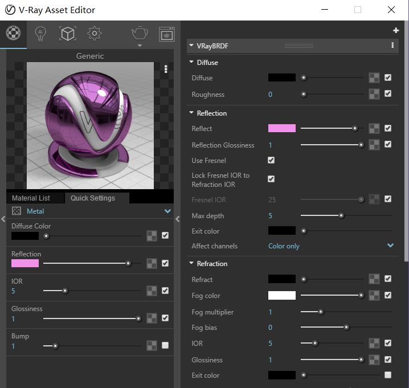
Task: Pick the Fog color white swatch
Action: [x=282, y=295]
